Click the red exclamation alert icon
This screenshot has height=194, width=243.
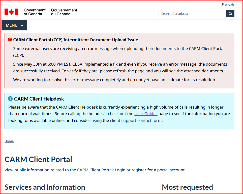[x=10, y=39]
